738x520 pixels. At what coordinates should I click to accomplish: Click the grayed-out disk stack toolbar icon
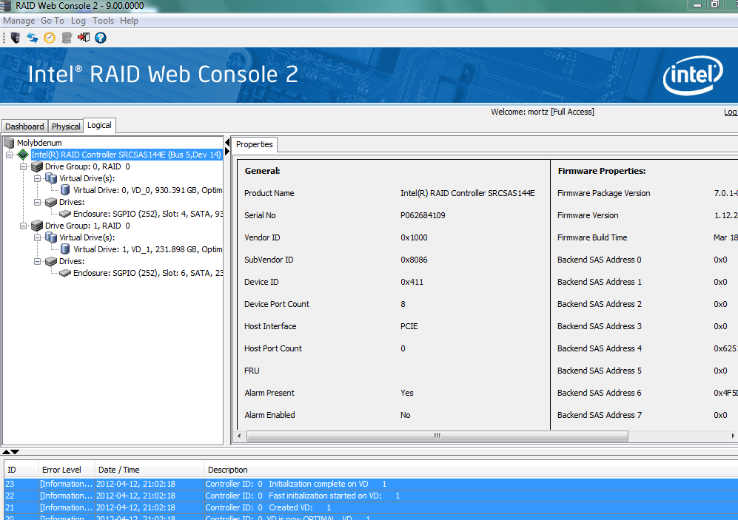(67, 38)
